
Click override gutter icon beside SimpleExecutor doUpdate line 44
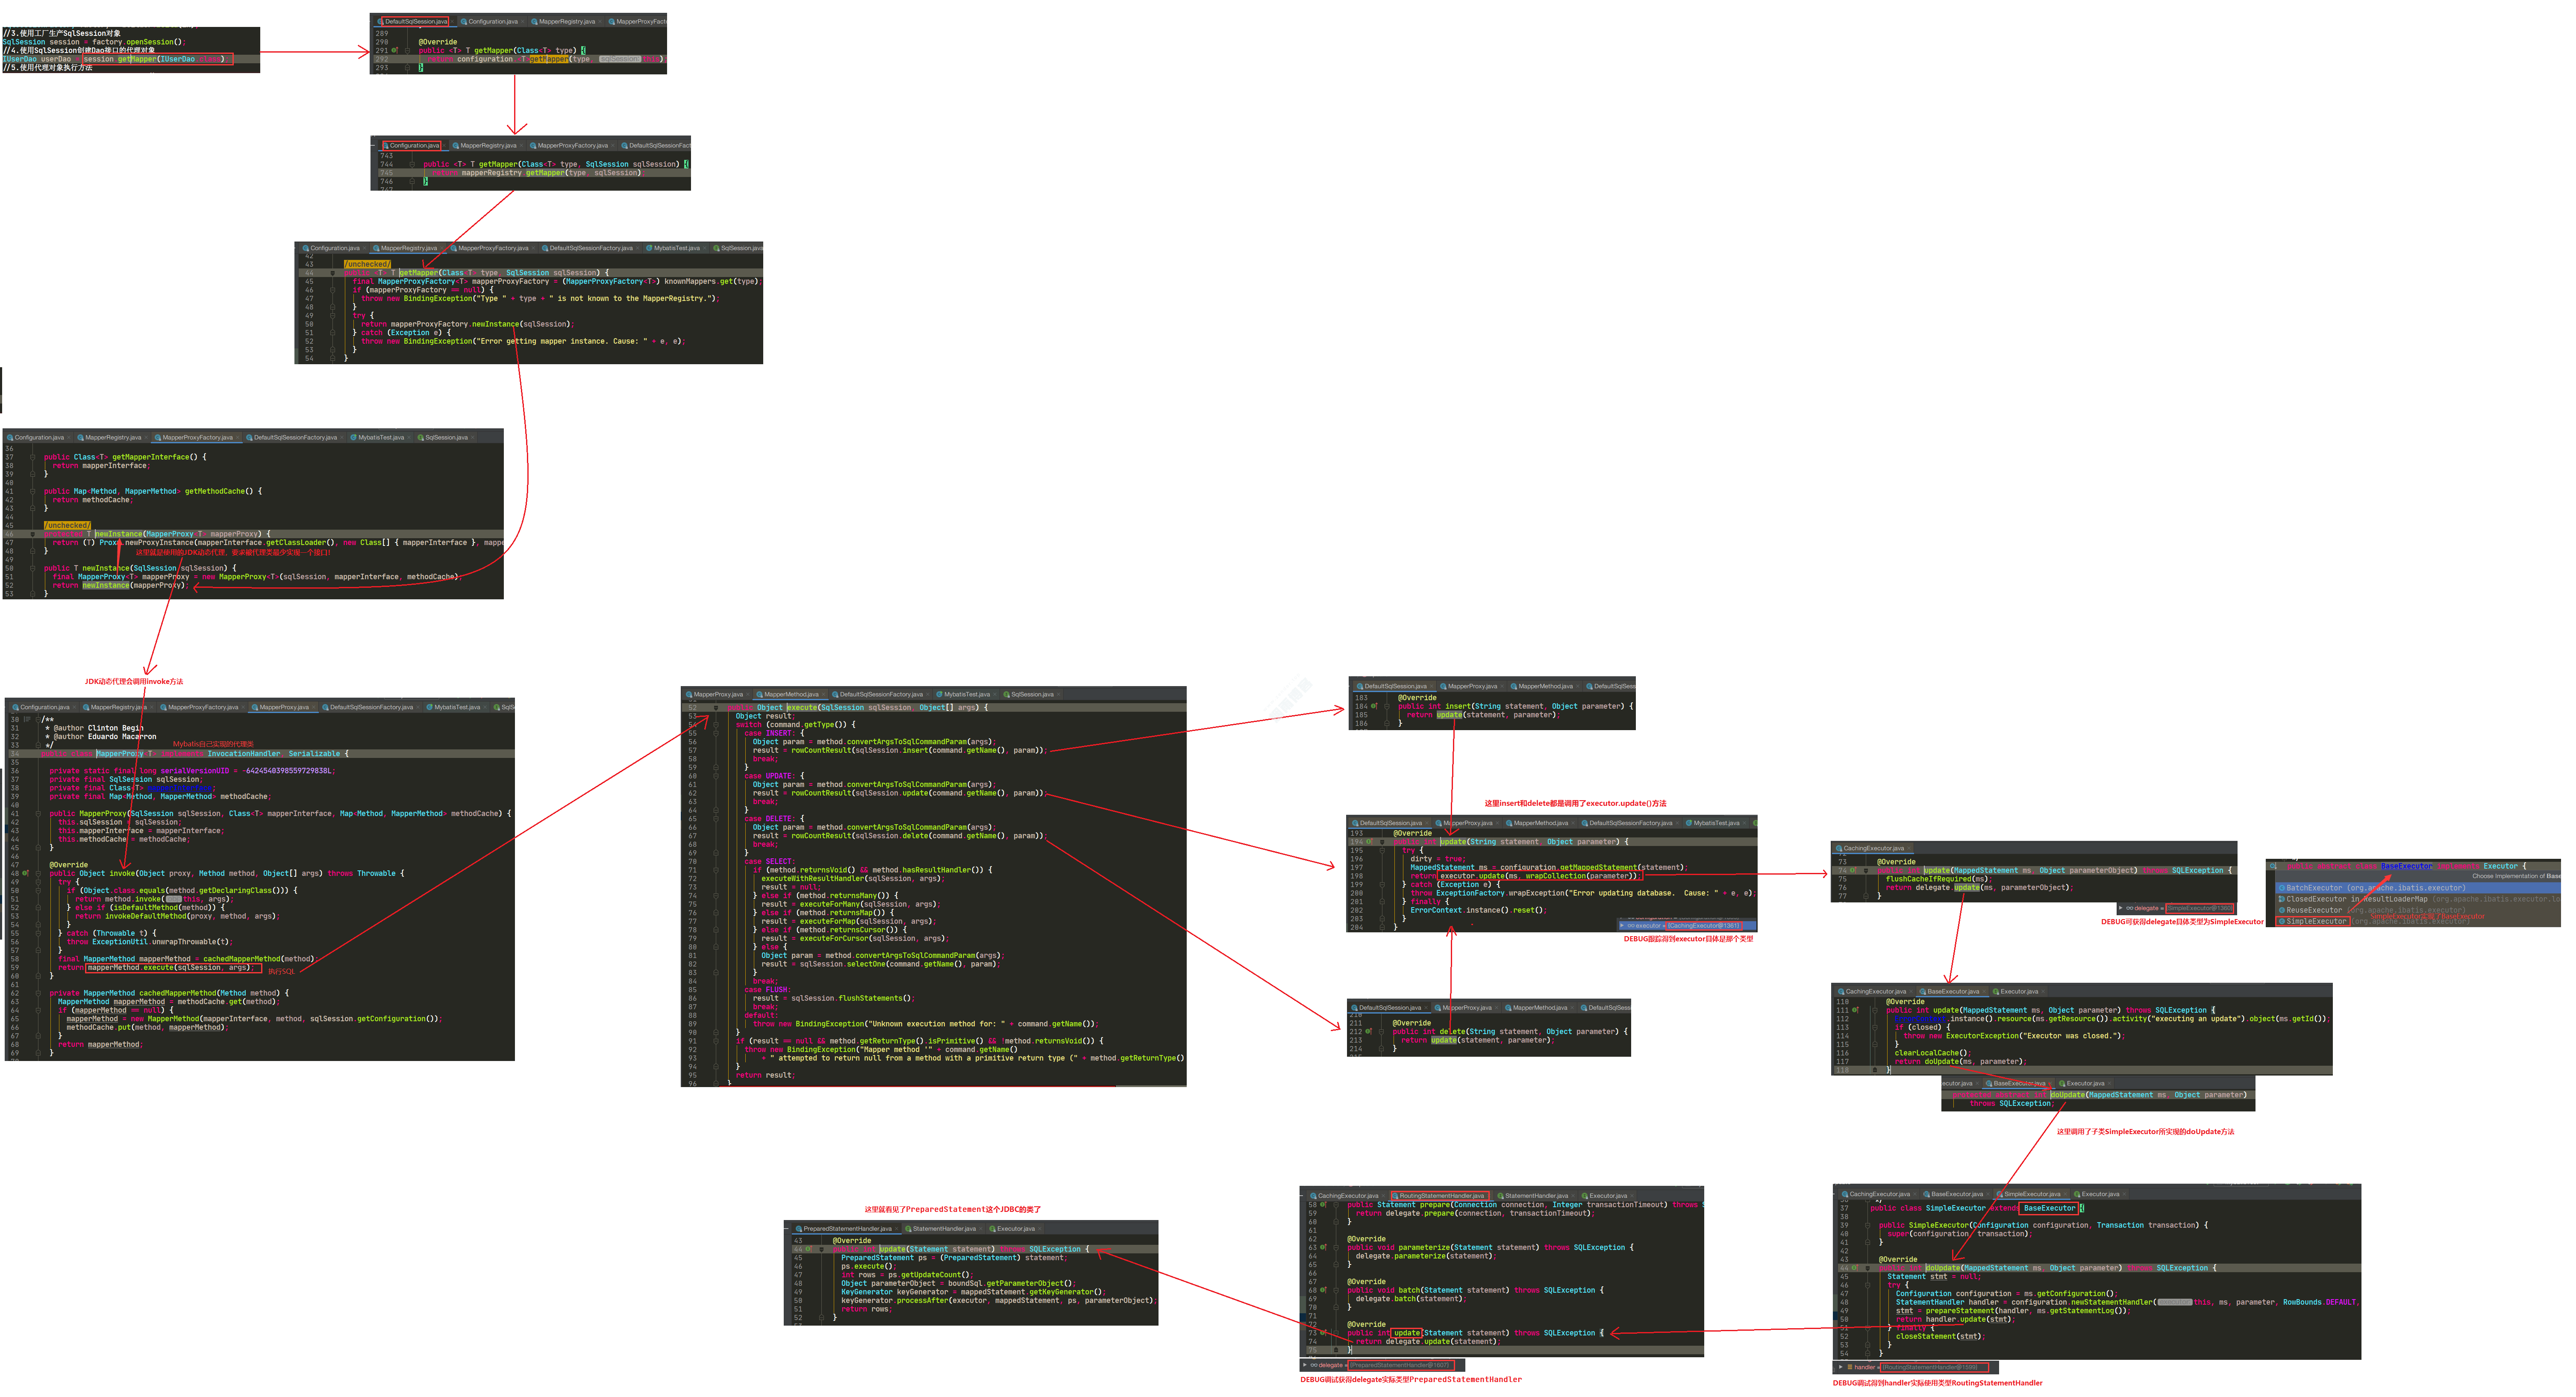tap(1855, 1268)
